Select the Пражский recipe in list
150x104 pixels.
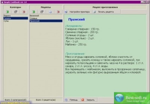(x=46, y=21)
